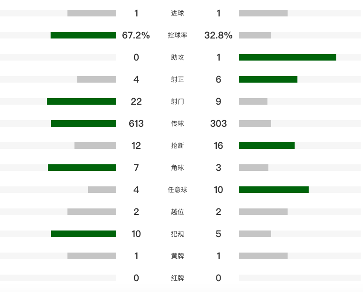Click the left green 犯规 bar

coord(83,234)
